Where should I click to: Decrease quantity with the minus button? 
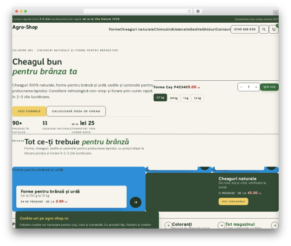coord(242,87)
